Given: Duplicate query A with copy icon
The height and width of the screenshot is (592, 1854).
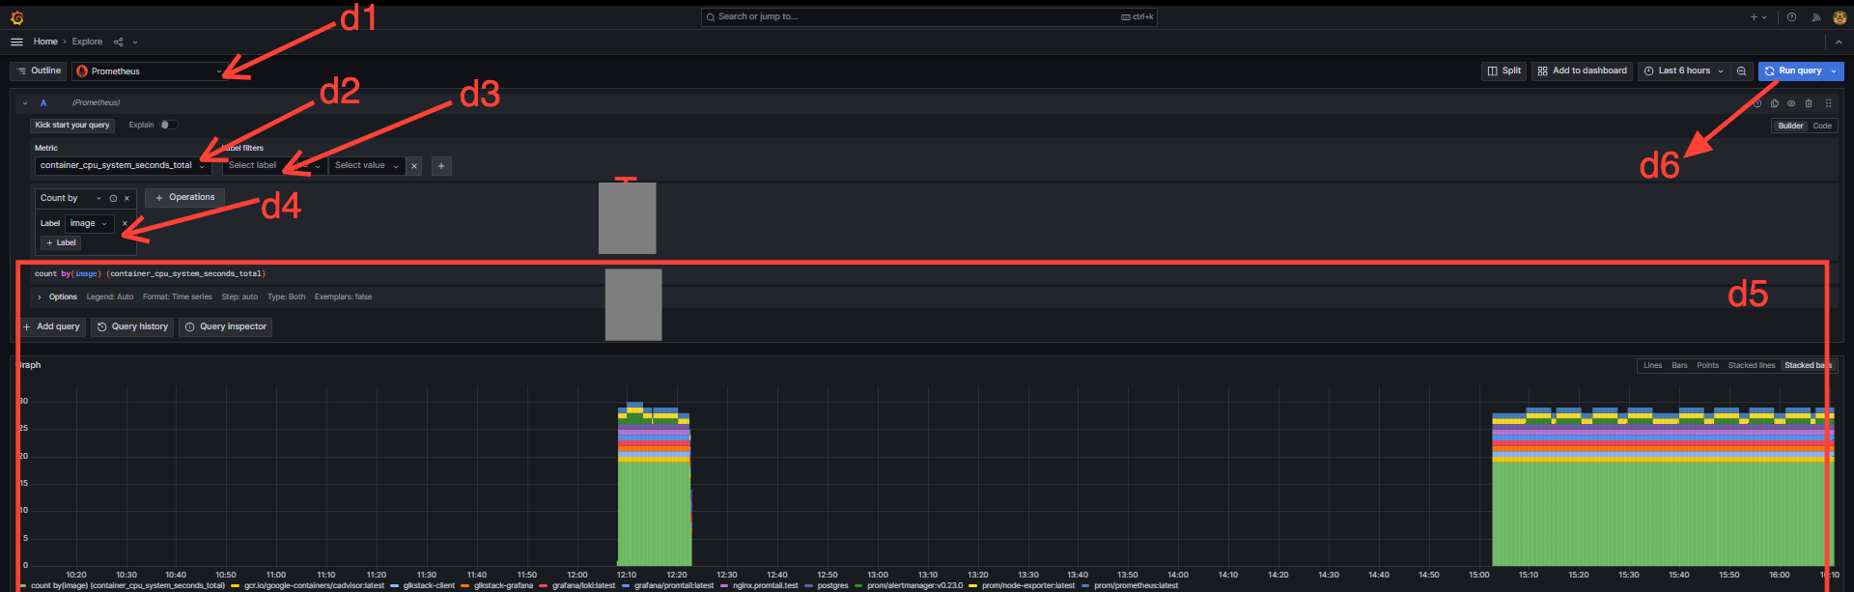Looking at the screenshot, I should 1775,103.
